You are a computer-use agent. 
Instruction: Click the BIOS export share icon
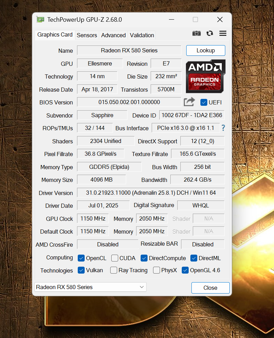(x=189, y=102)
